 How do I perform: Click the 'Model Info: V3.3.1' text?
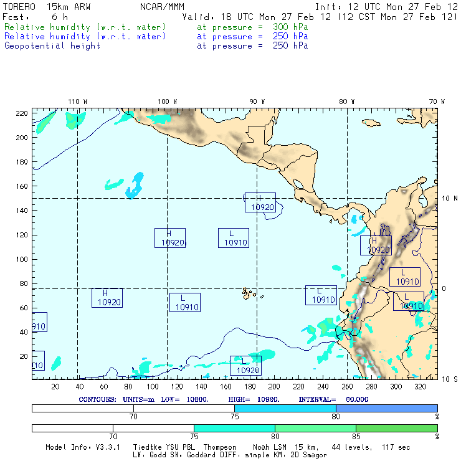click(83, 447)
